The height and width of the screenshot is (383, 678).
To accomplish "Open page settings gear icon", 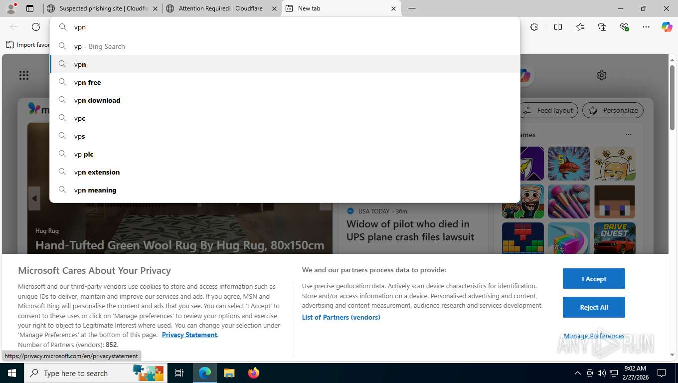I will pyautogui.click(x=602, y=75).
